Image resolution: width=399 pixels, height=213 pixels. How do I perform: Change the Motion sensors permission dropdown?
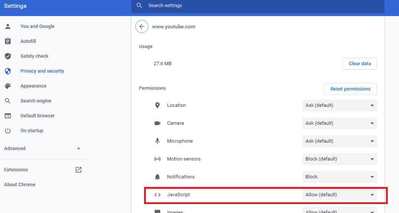coord(339,159)
